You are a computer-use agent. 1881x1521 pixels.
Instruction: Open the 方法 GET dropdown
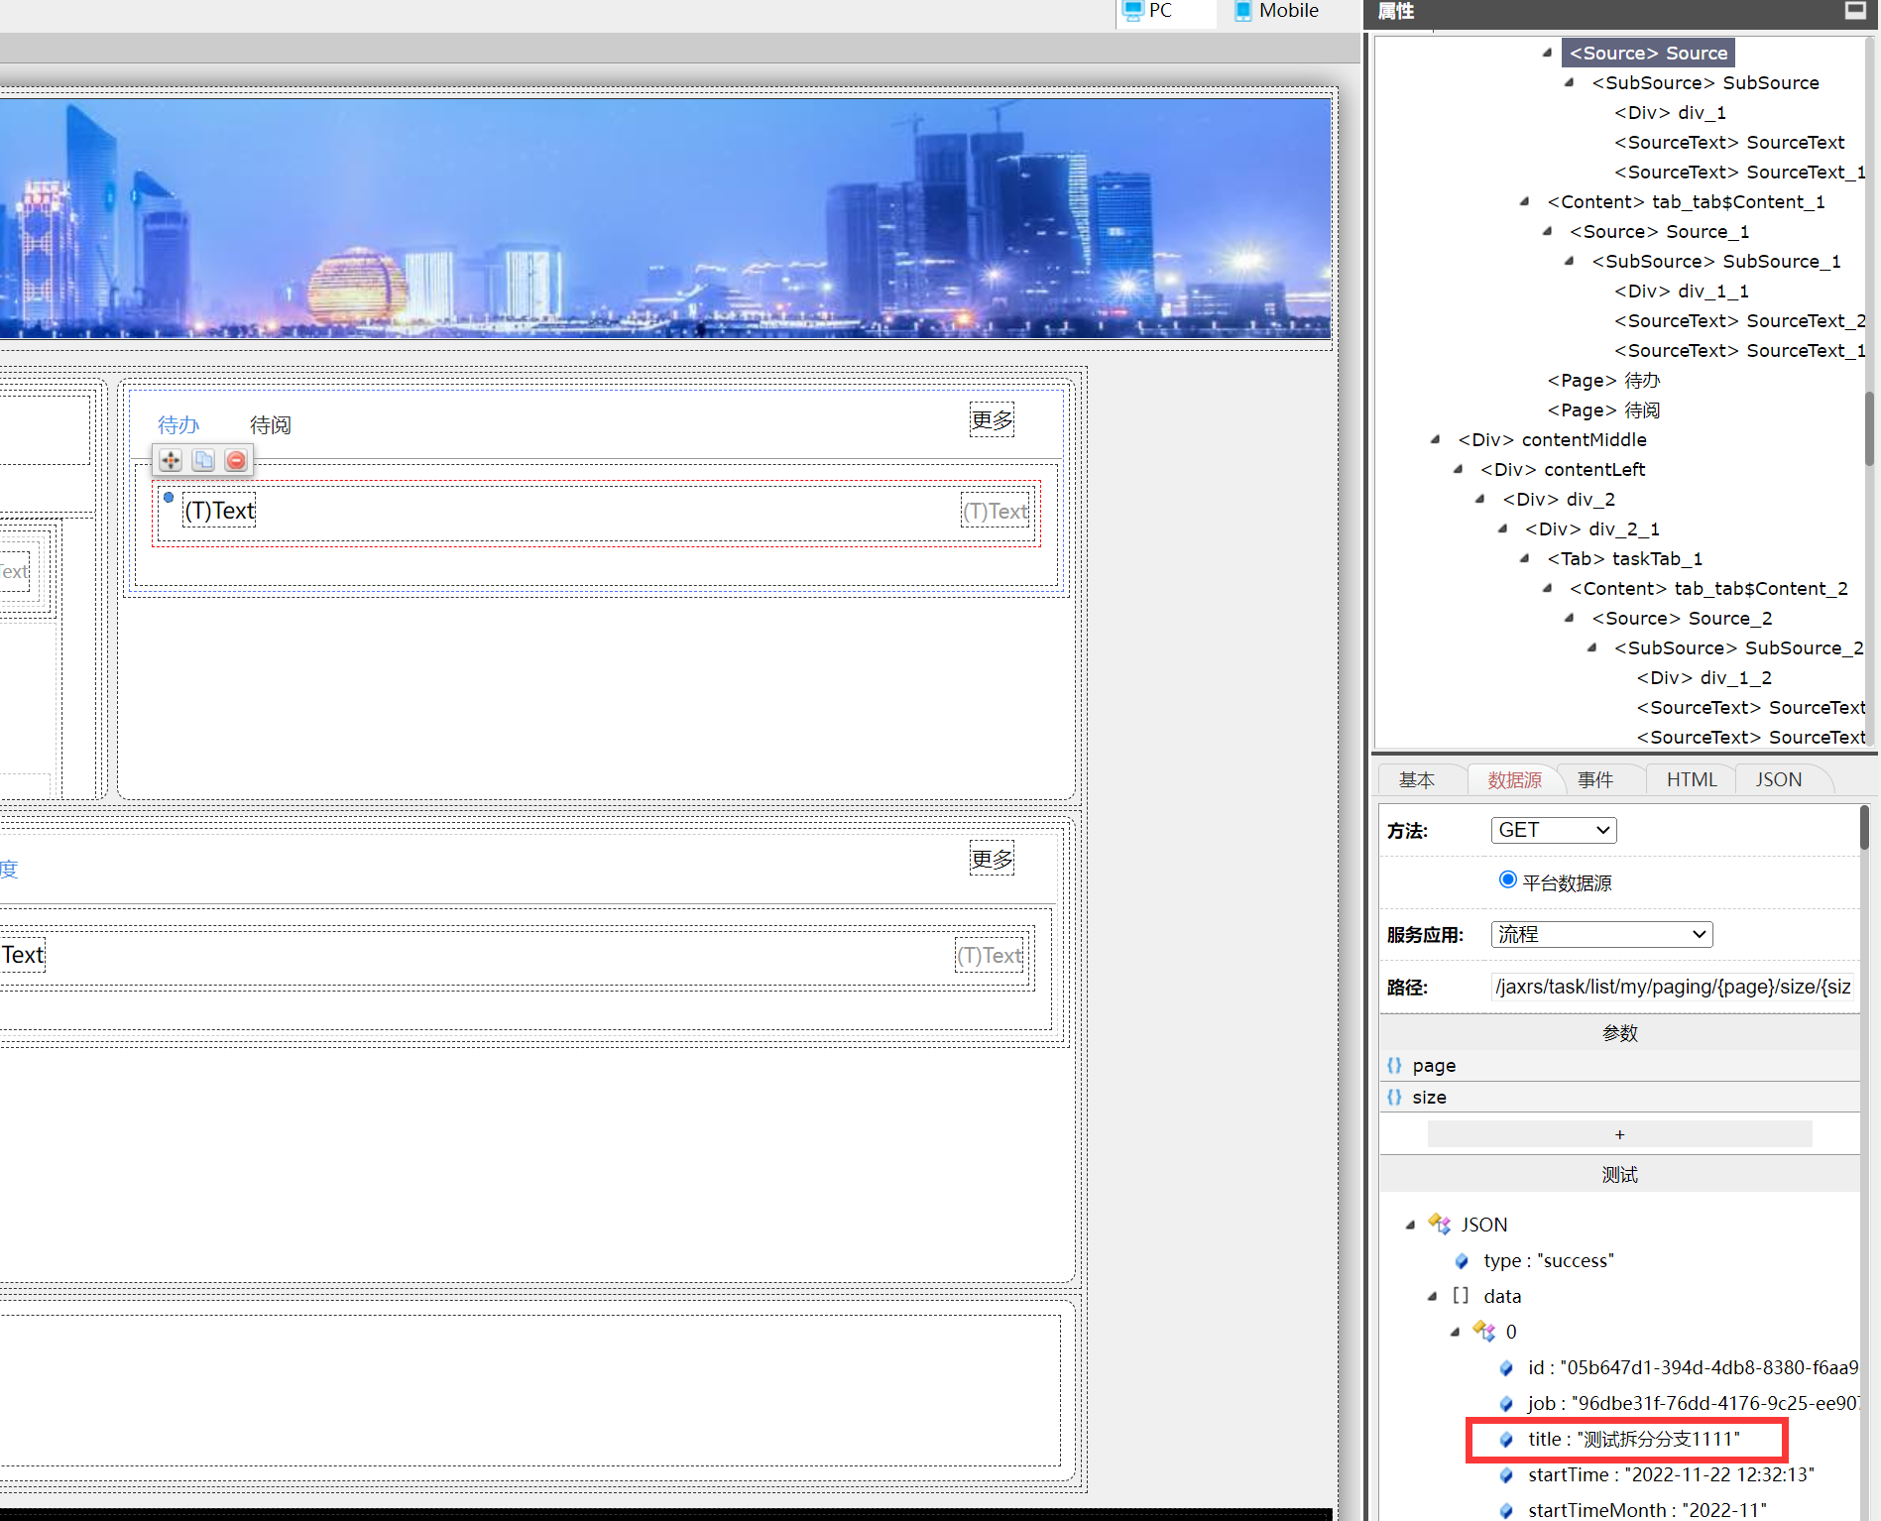click(1553, 830)
